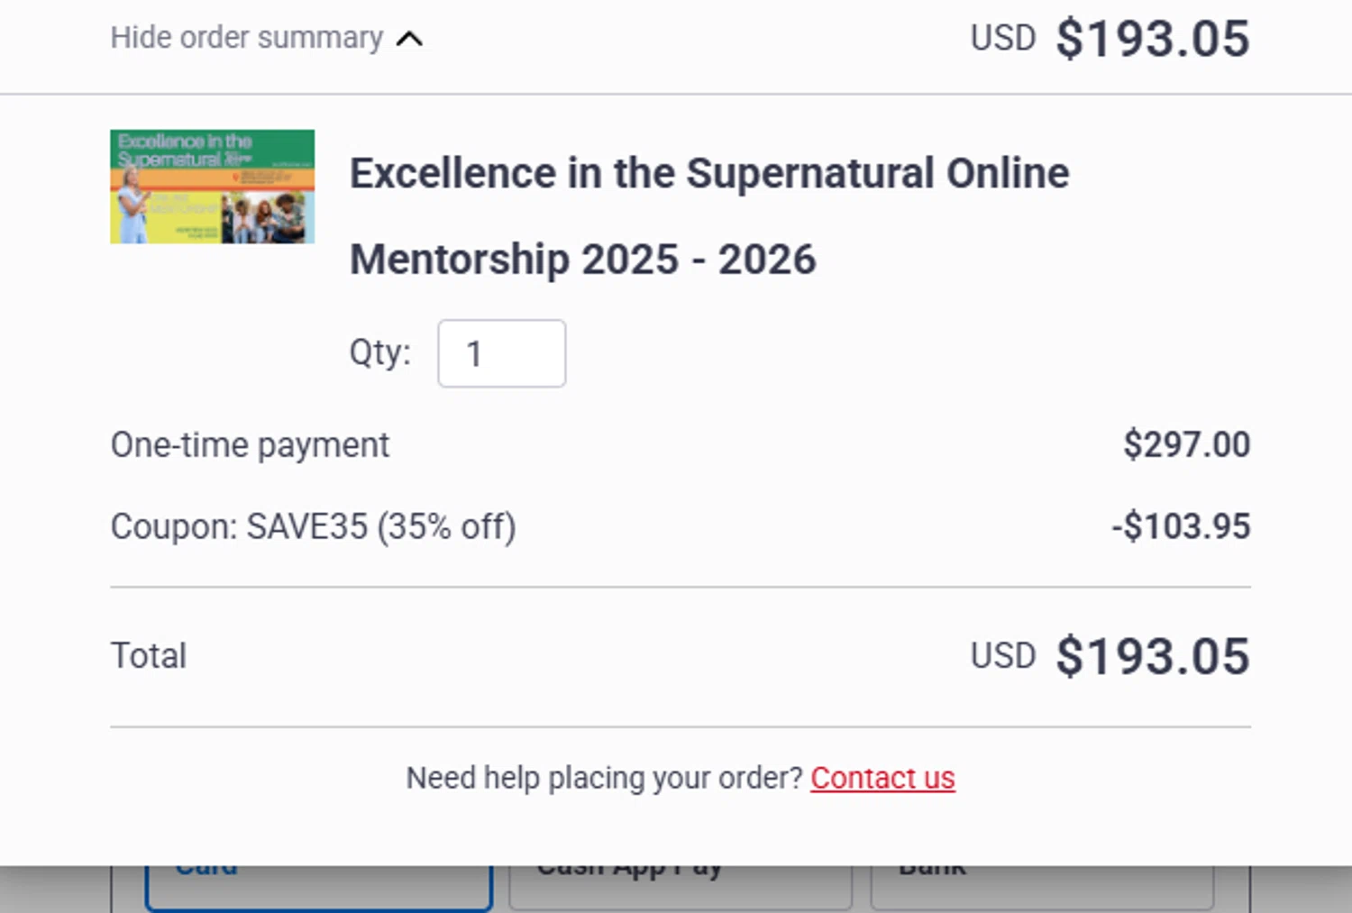Image resolution: width=1352 pixels, height=913 pixels.
Task: Click 'Need help placing your order?' text
Action: point(604,778)
